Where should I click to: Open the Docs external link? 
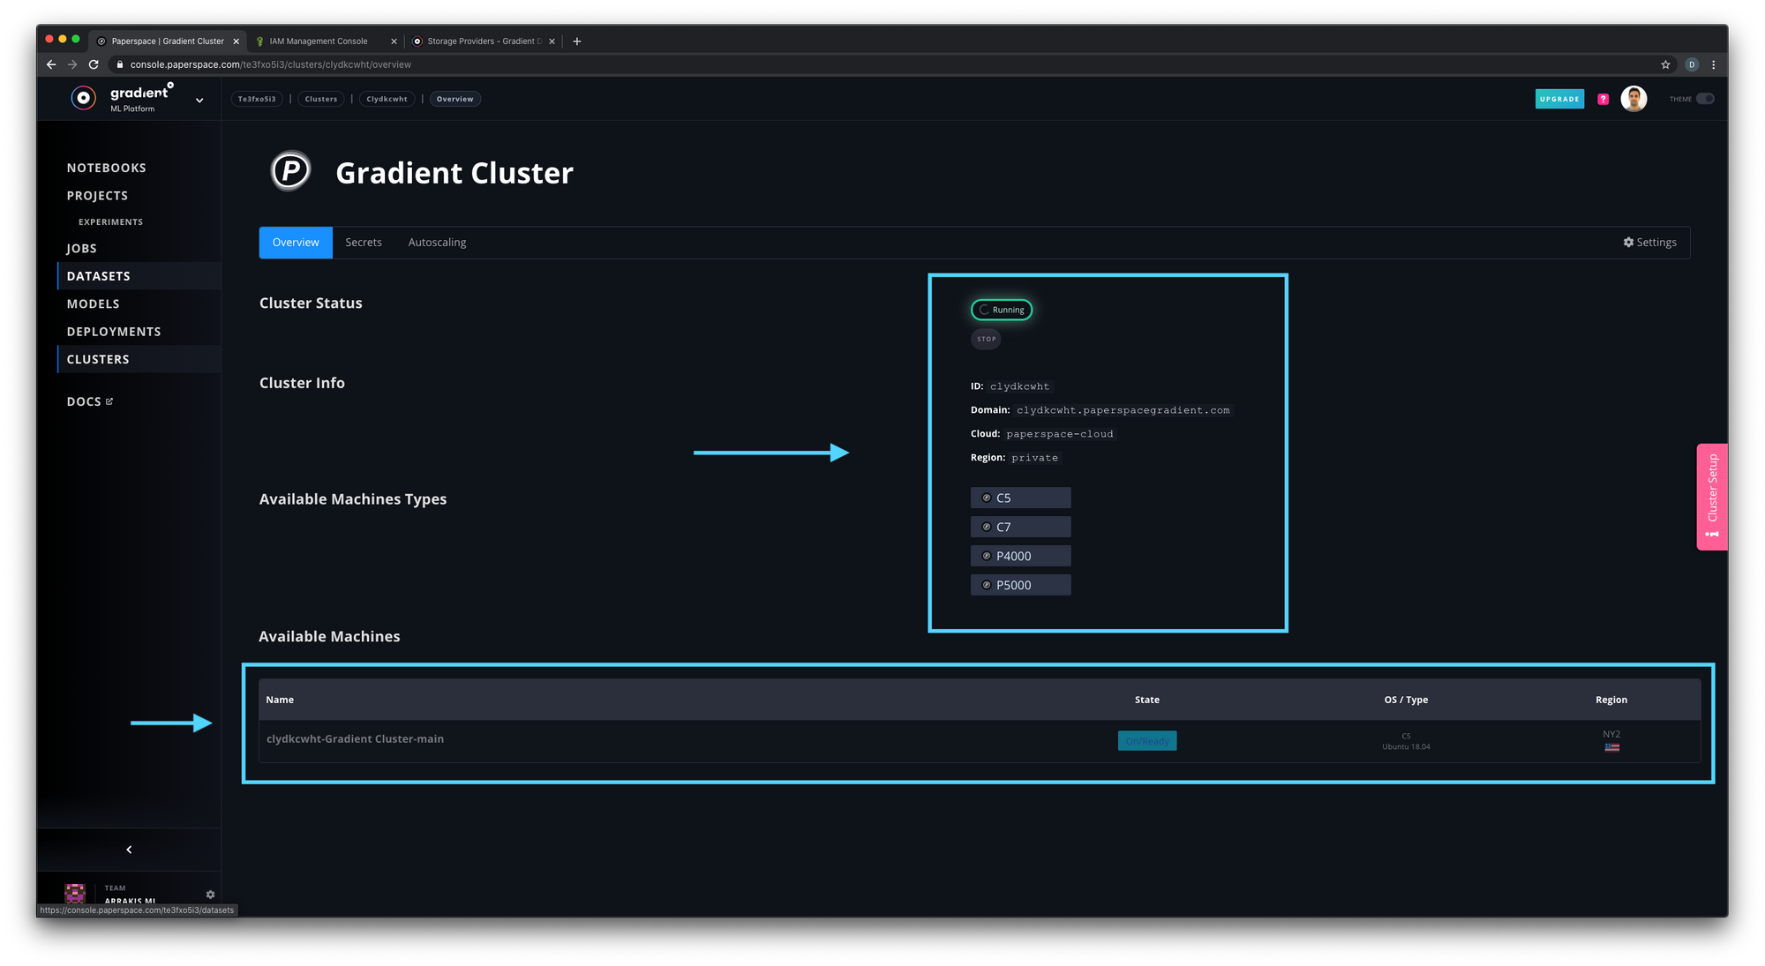(x=89, y=401)
